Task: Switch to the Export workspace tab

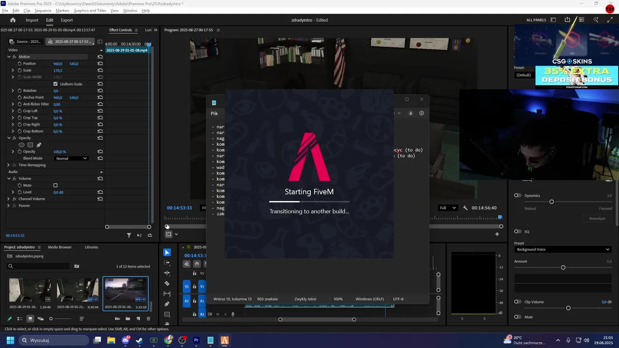Action: (x=67, y=20)
